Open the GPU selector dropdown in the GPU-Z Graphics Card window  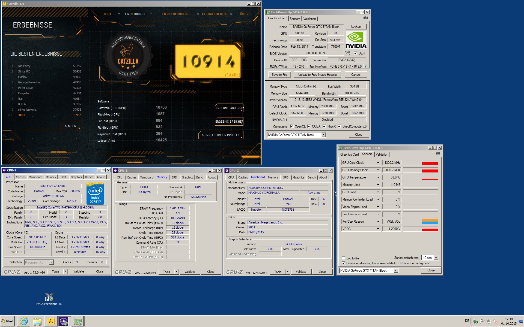pyautogui.click(x=323, y=135)
